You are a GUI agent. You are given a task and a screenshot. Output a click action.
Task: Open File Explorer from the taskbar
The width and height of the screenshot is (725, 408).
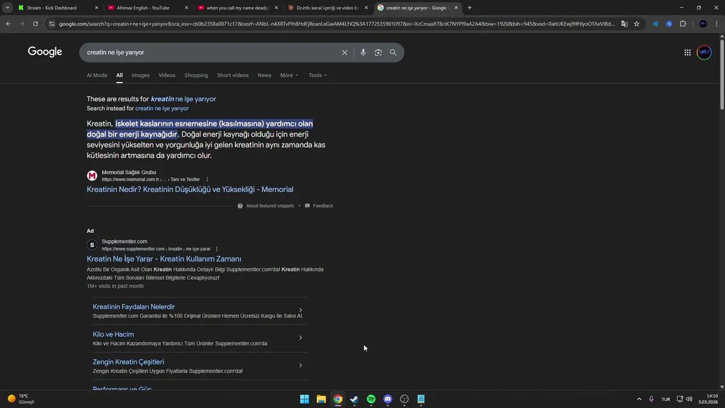(x=321, y=399)
